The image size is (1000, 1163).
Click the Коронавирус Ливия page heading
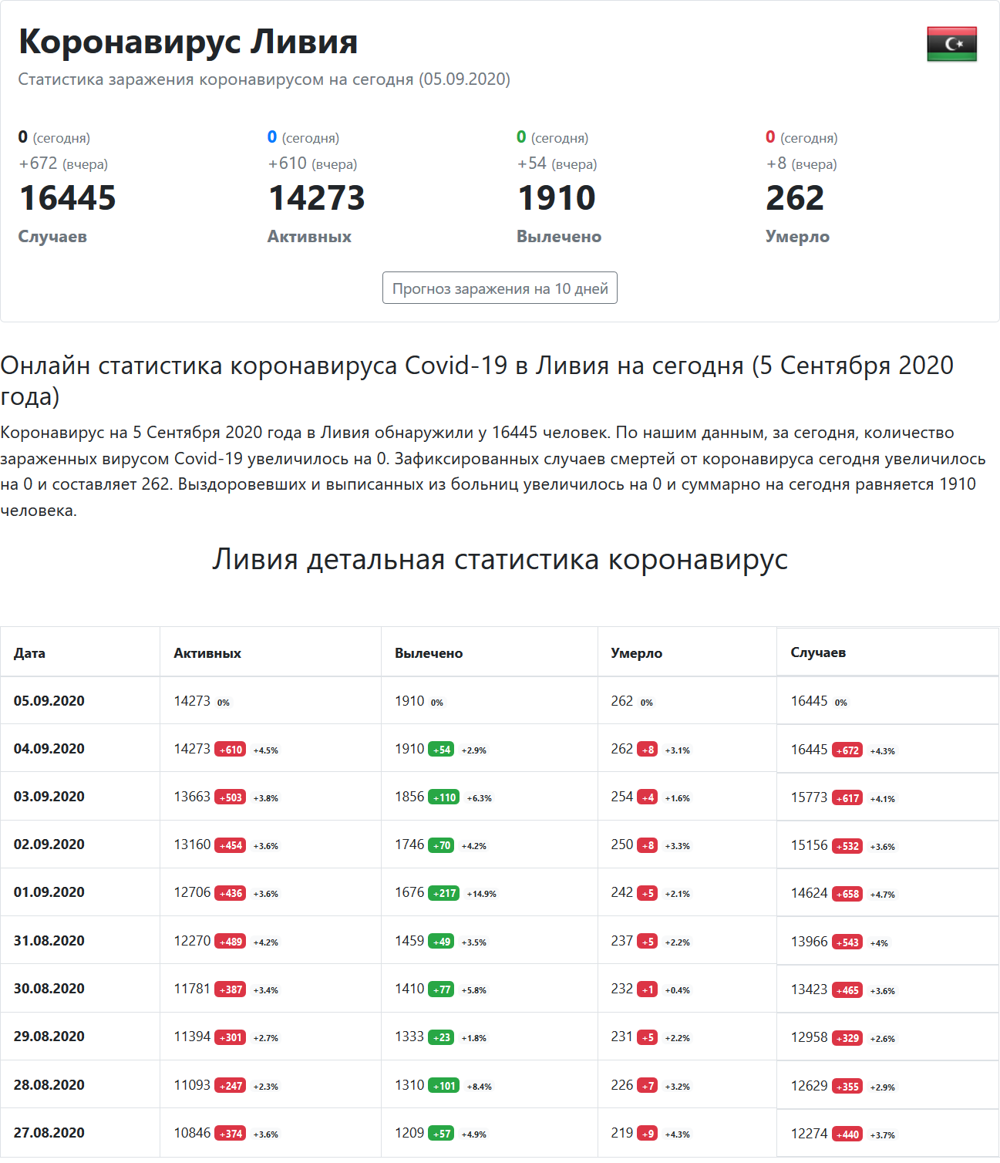(188, 42)
